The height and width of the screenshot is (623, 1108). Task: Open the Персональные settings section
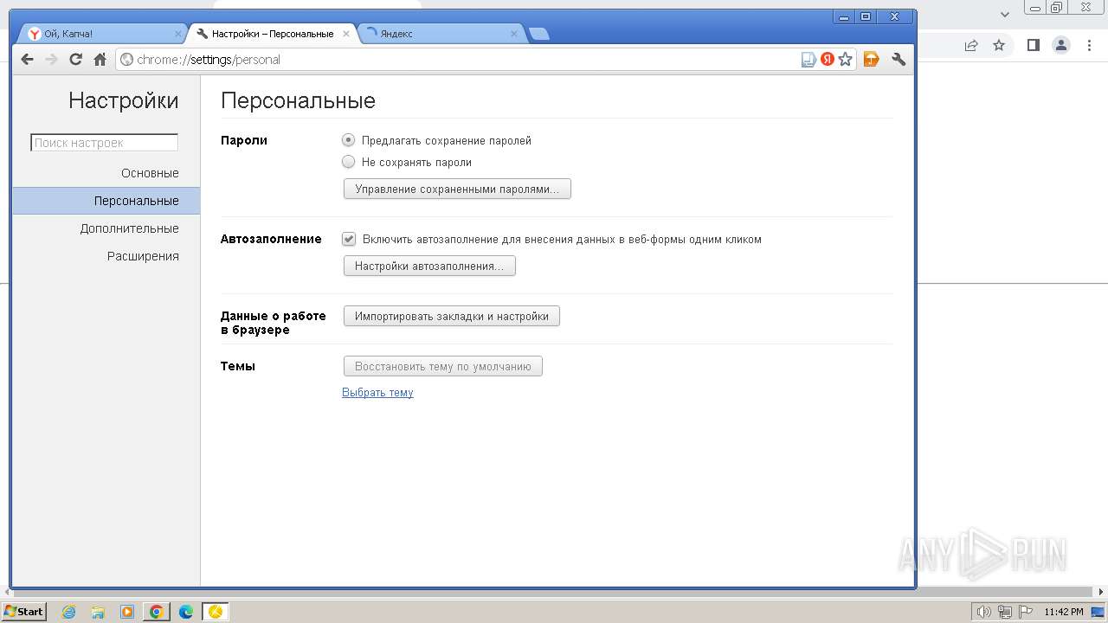point(106,201)
